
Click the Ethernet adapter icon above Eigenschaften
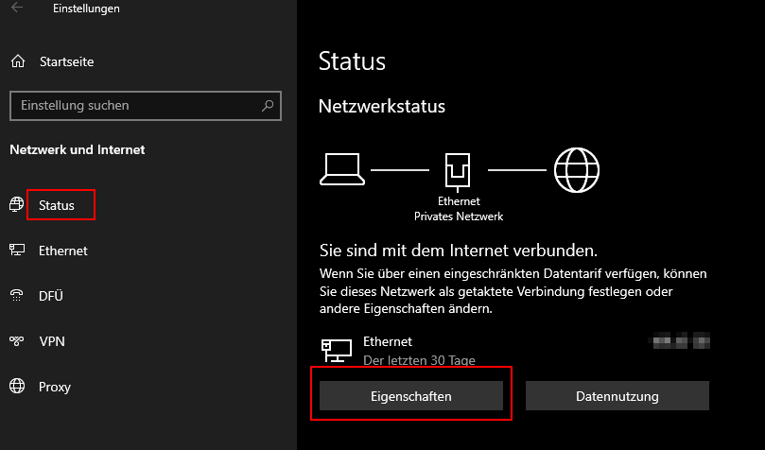[x=334, y=350]
